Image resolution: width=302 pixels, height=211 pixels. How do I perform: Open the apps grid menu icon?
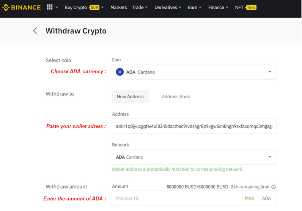coord(50,7)
